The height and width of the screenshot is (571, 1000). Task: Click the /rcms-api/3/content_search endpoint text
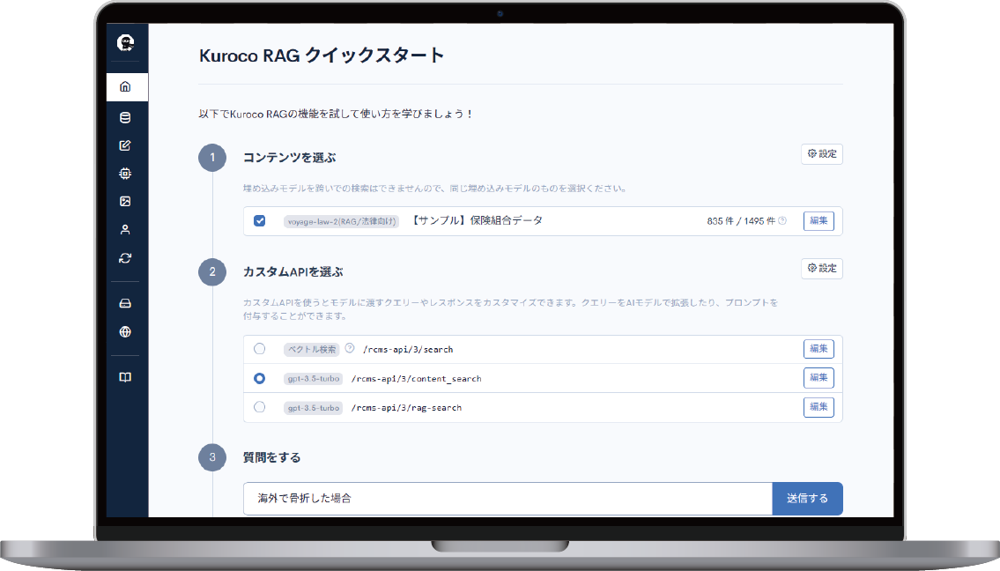[x=417, y=379]
